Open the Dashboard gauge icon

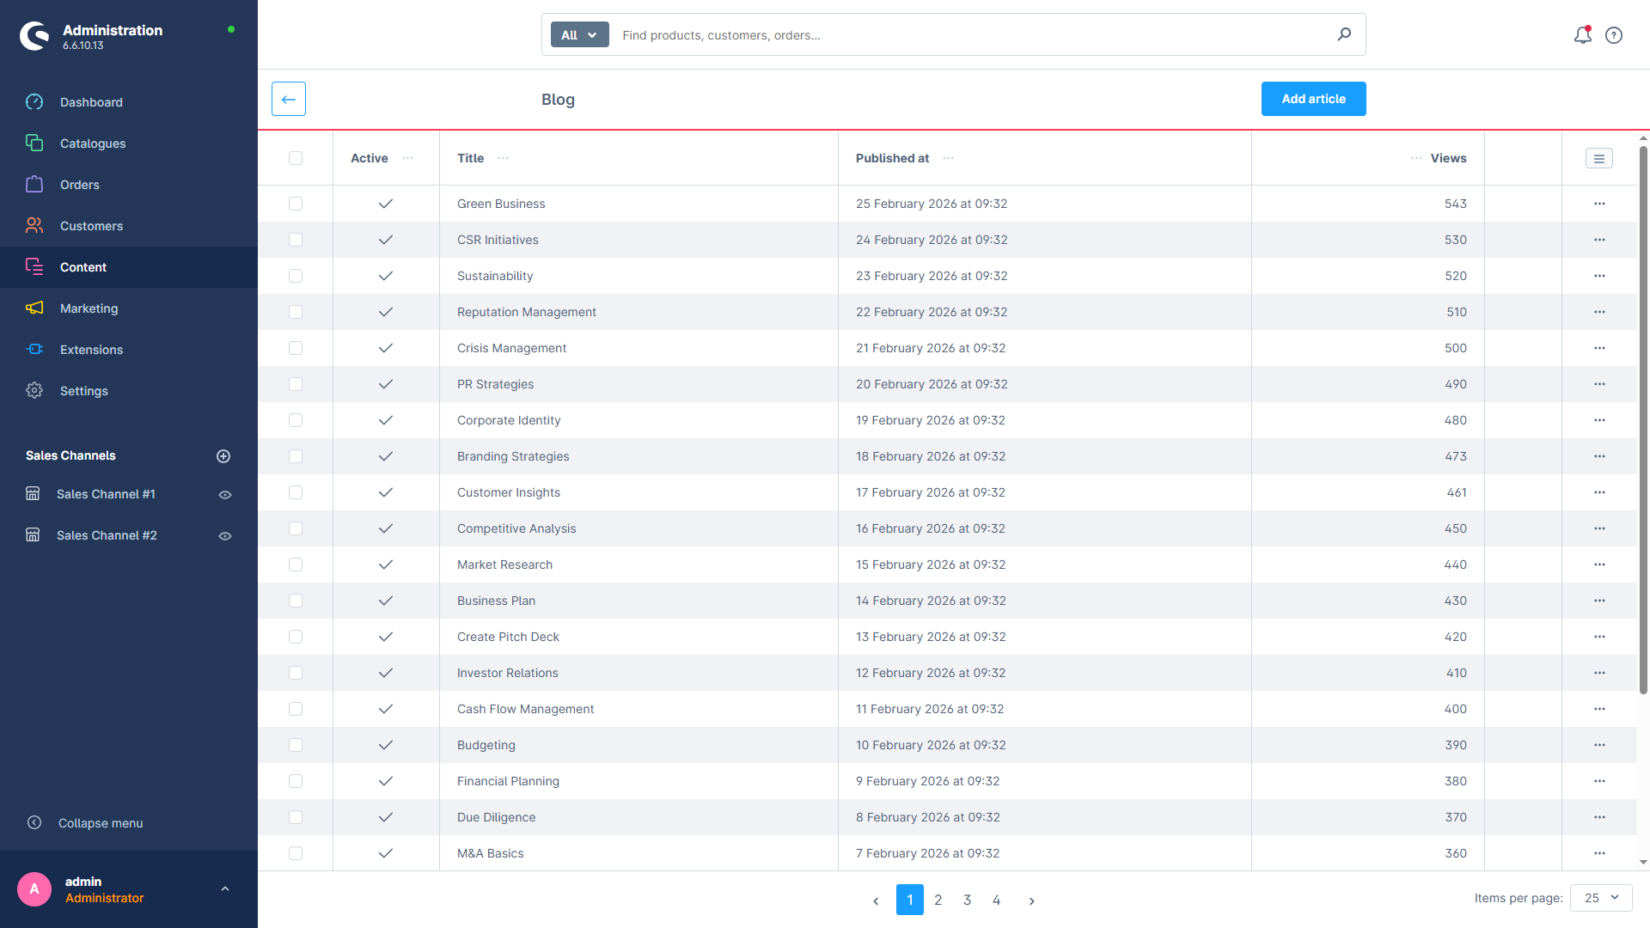click(x=34, y=102)
